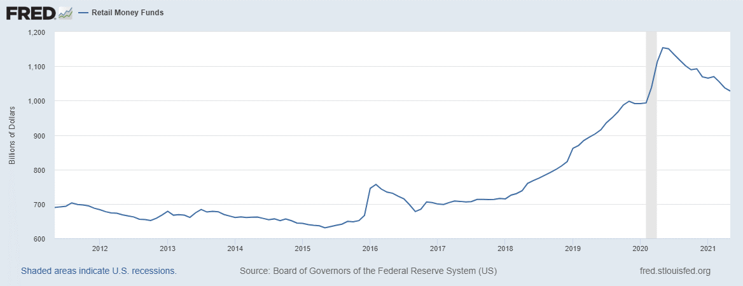The width and height of the screenshot is (743, 286).
Task: Click the 2014 x-axis label
Action: pyautogui.click(x=235, y=248)
